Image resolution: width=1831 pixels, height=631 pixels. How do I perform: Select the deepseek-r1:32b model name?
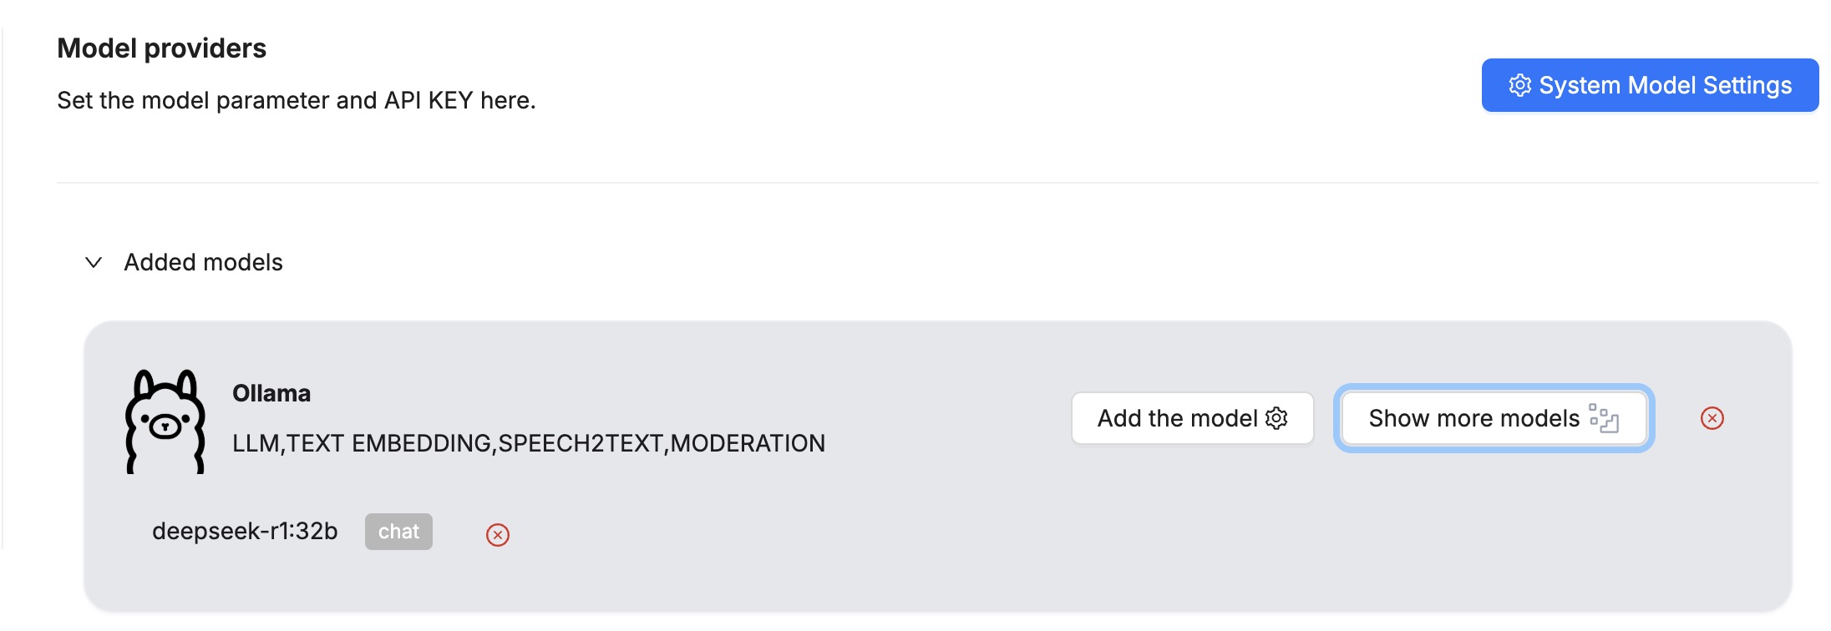(x=245, y=532)
